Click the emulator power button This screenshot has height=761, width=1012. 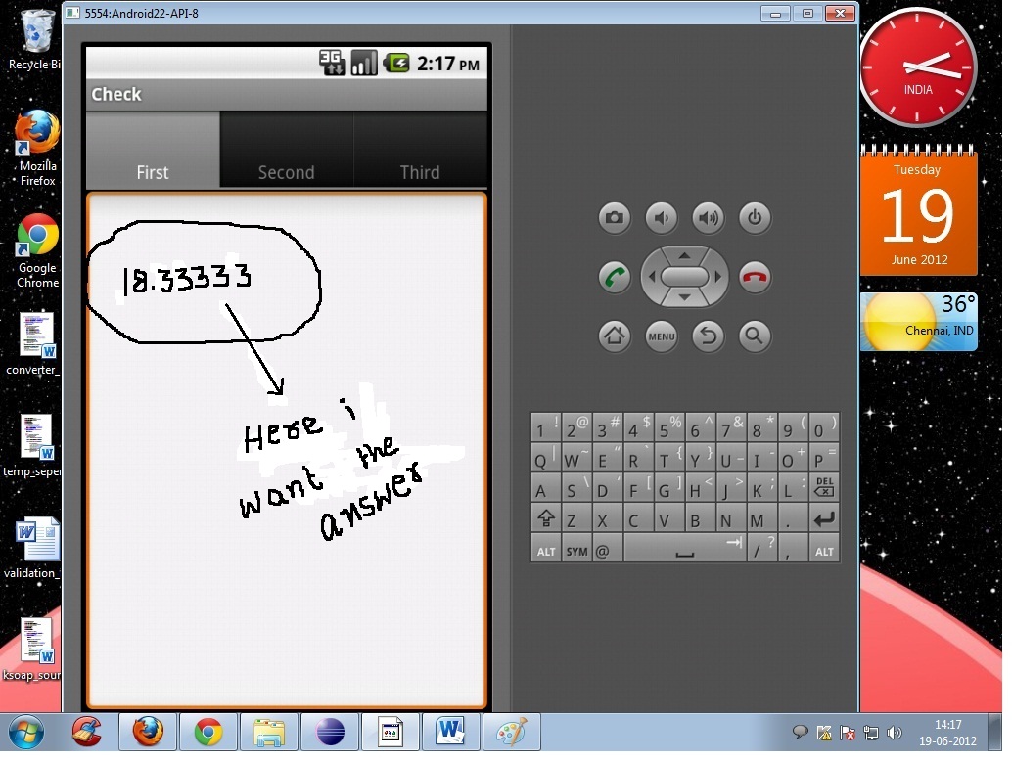[x=755, y=218]
